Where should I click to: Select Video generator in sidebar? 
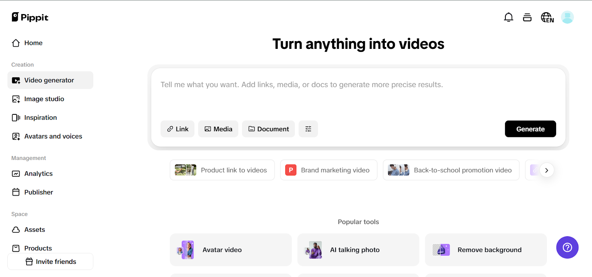coord(50,80)
